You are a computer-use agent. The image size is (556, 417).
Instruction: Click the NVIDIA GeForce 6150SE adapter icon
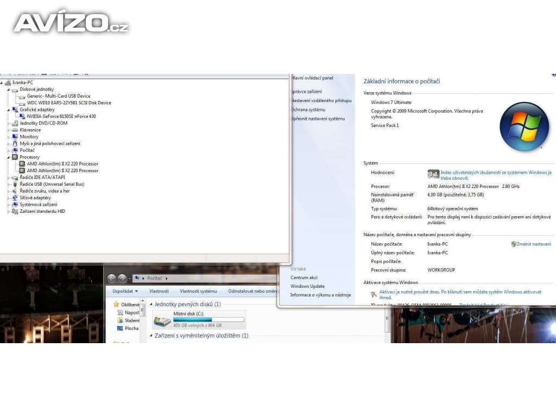tap(22, 116)
